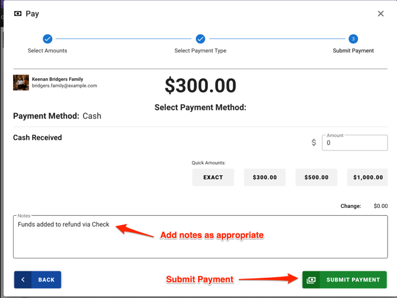
Task: Click the step 3 numbered circle
Action: [353, 39]
